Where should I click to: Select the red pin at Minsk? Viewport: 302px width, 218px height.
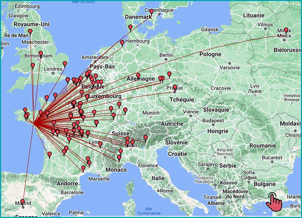tap(286, 30)
